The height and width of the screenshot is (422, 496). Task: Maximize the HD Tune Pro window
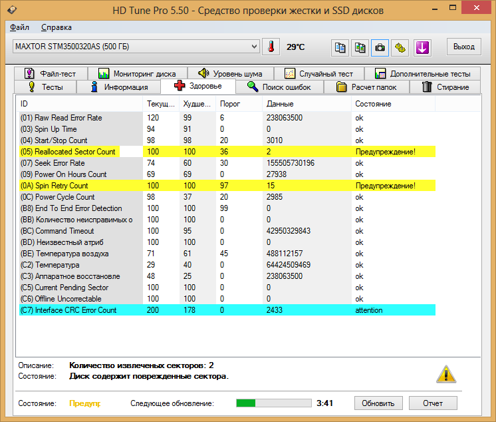click(x=453, y=8)
